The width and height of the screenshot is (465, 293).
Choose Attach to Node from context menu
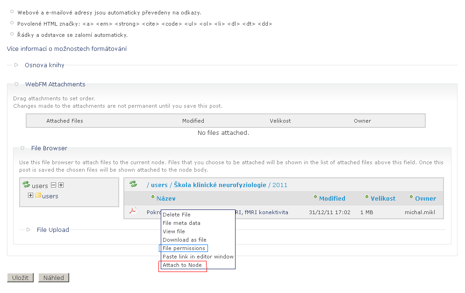coord(182,265)
